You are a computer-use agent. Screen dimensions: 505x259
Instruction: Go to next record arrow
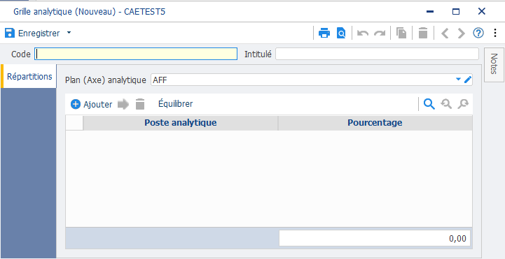462,33
